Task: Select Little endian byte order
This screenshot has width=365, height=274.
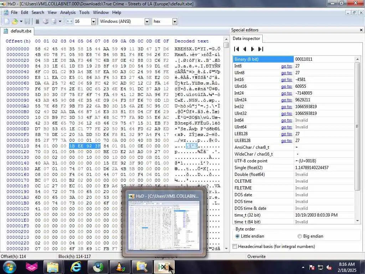Action: click(x=250, y=236)
